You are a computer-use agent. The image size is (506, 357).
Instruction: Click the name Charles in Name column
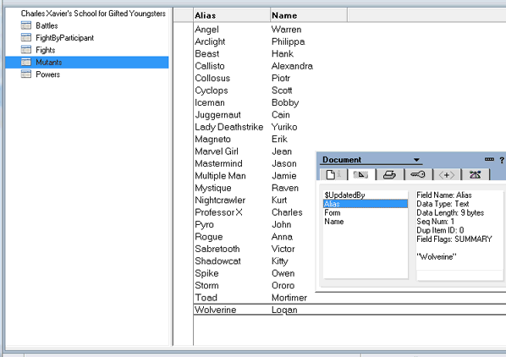tap(287, 212)
